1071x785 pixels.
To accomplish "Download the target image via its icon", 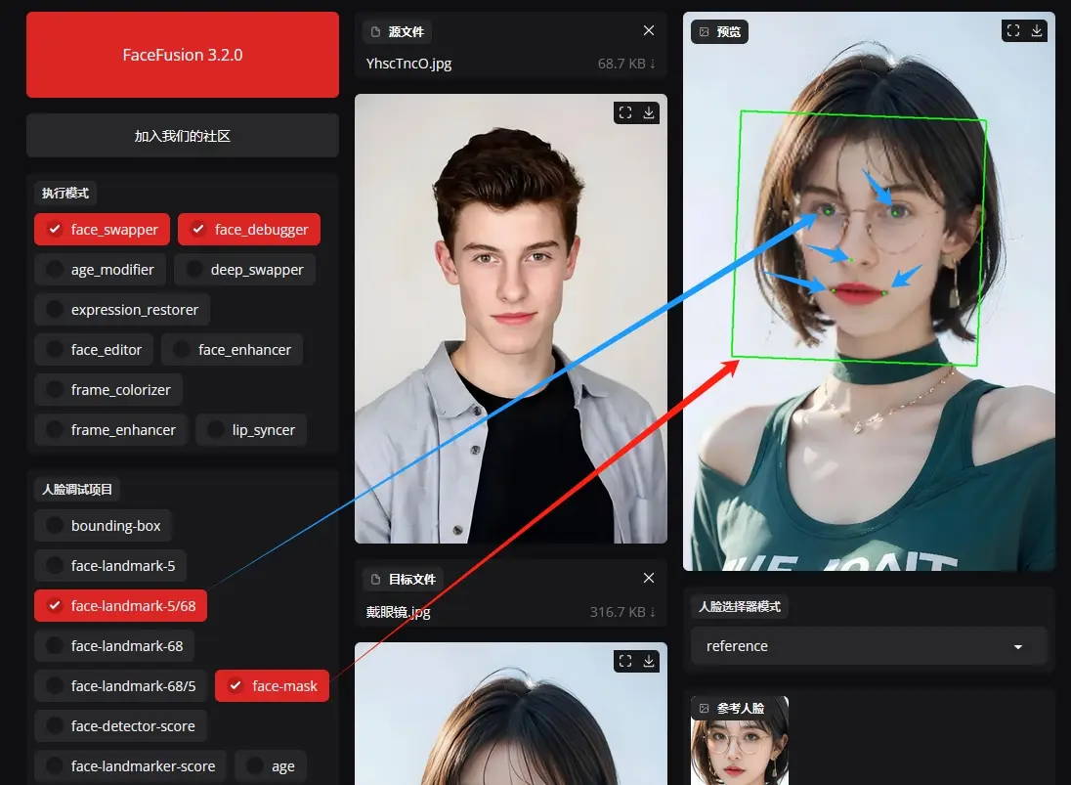I will pyautogui.click(x=649, y=661).
